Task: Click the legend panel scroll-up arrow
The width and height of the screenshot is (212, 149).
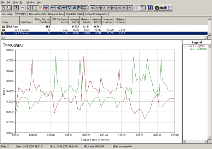Action: [x=209, y=47]
